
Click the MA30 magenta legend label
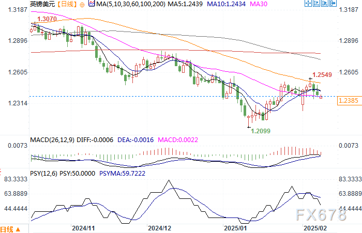click(x=232, y=5)
